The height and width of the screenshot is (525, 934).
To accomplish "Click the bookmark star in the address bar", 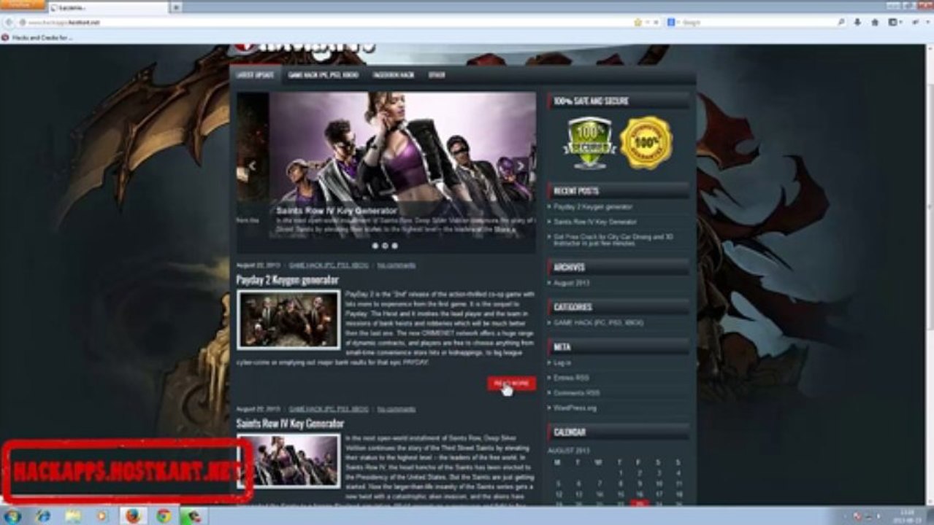I will coord(638,23).
